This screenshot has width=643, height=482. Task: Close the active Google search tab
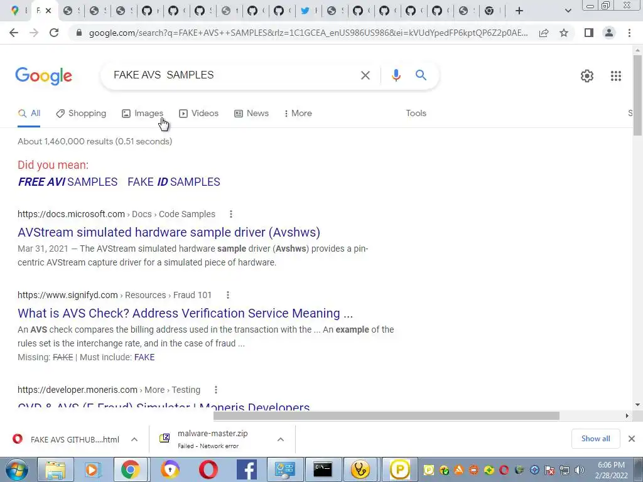coord(48,11)
